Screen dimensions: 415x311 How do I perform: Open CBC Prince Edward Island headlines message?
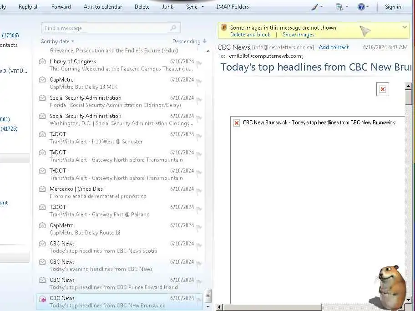[x=119, y=283]
